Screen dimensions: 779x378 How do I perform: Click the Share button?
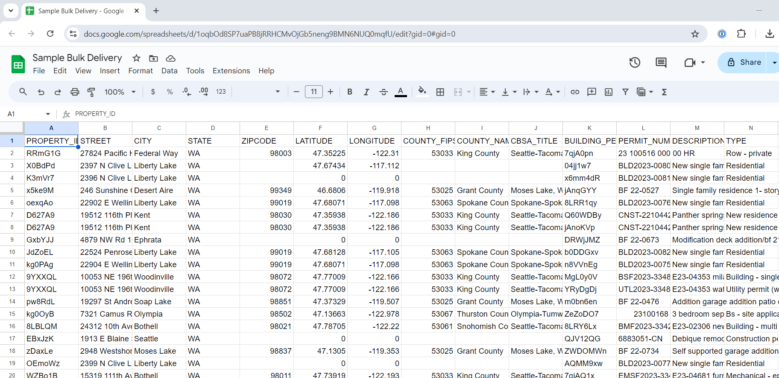744,62
